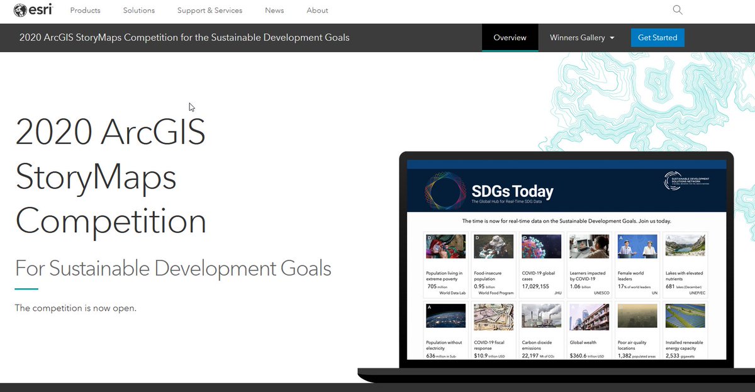
Task: Click the '2020 ArcGIS StoryMaps Competition' headline
Action: click(x=111, y=176)
